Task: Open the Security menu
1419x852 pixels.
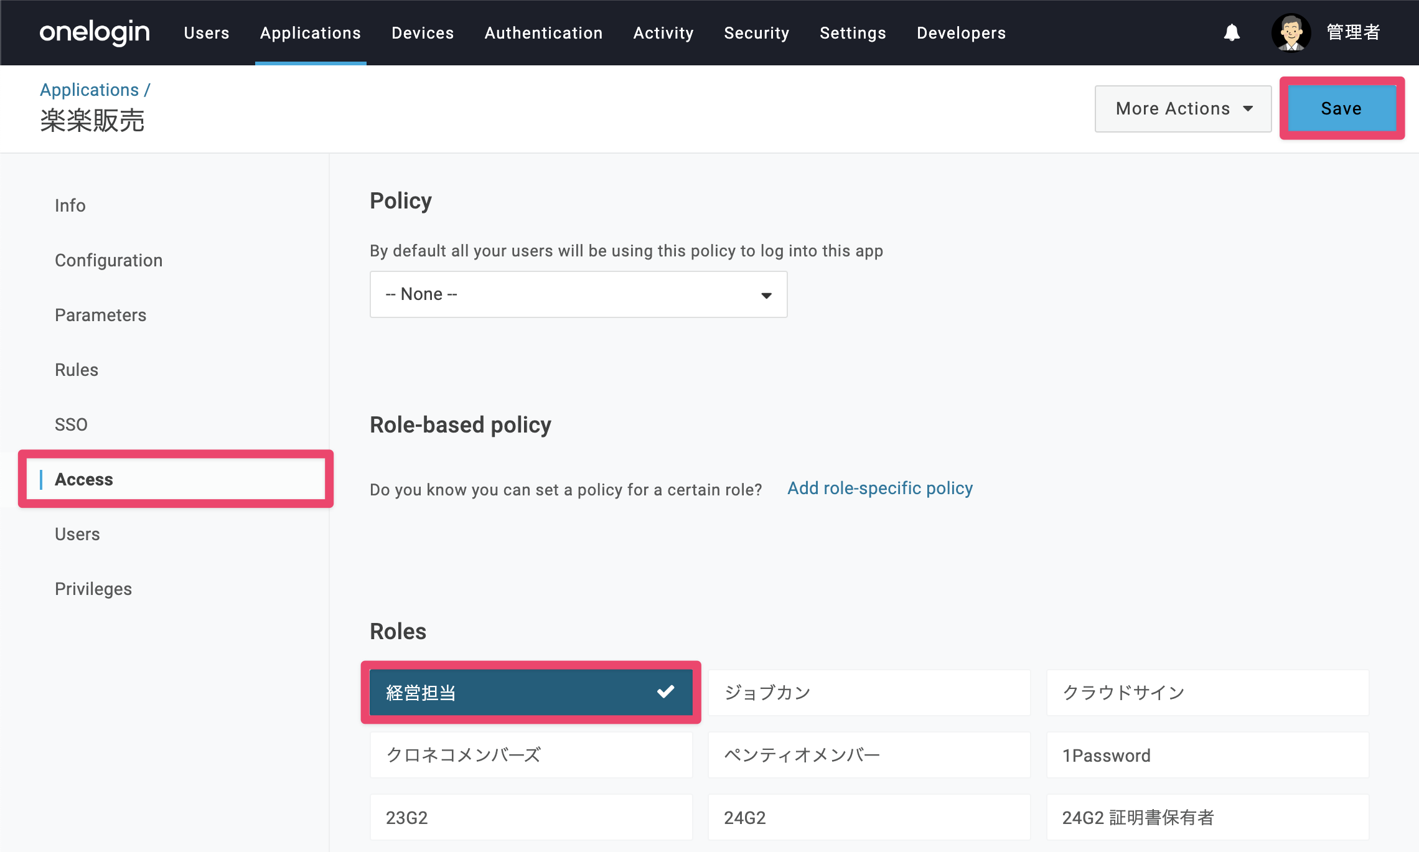Action: (x=757, y=32)
